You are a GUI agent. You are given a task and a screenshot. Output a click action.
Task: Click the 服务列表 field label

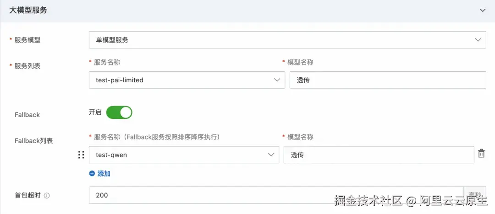click(27, 66)
